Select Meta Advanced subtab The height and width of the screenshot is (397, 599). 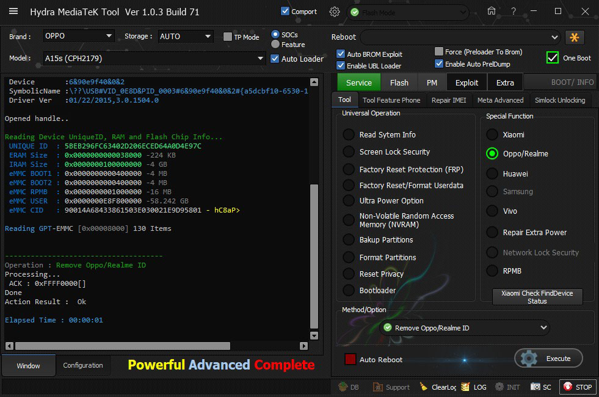click(x=501, y=100)
